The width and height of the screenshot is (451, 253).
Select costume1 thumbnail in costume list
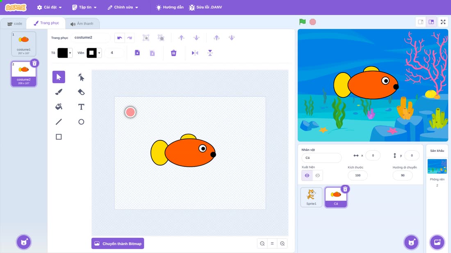(x=24, y=44)
